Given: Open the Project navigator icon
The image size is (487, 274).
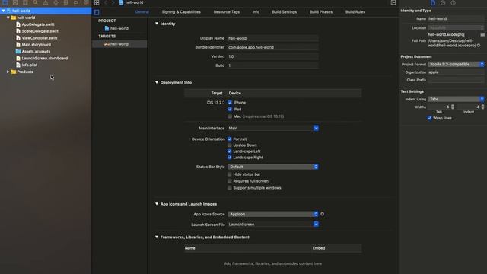Looking at the screenshot, I should [5, 2].
